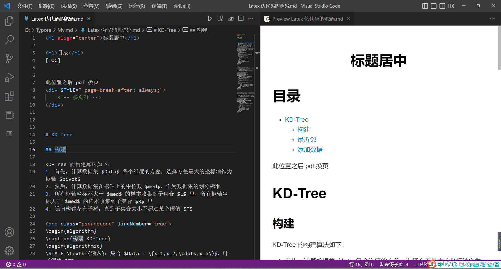Follow the 最近邻 link in the preview TOC
Viewport: 501px width, 269px height.
click(307, 140)
